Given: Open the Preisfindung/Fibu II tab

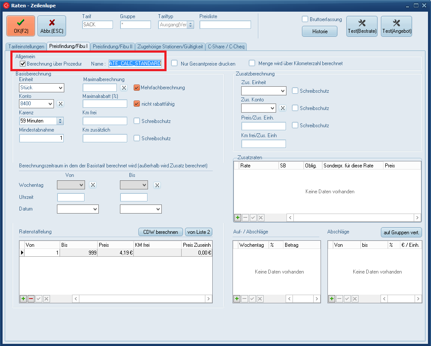Looking at the screenshot, I should (112, 46).
